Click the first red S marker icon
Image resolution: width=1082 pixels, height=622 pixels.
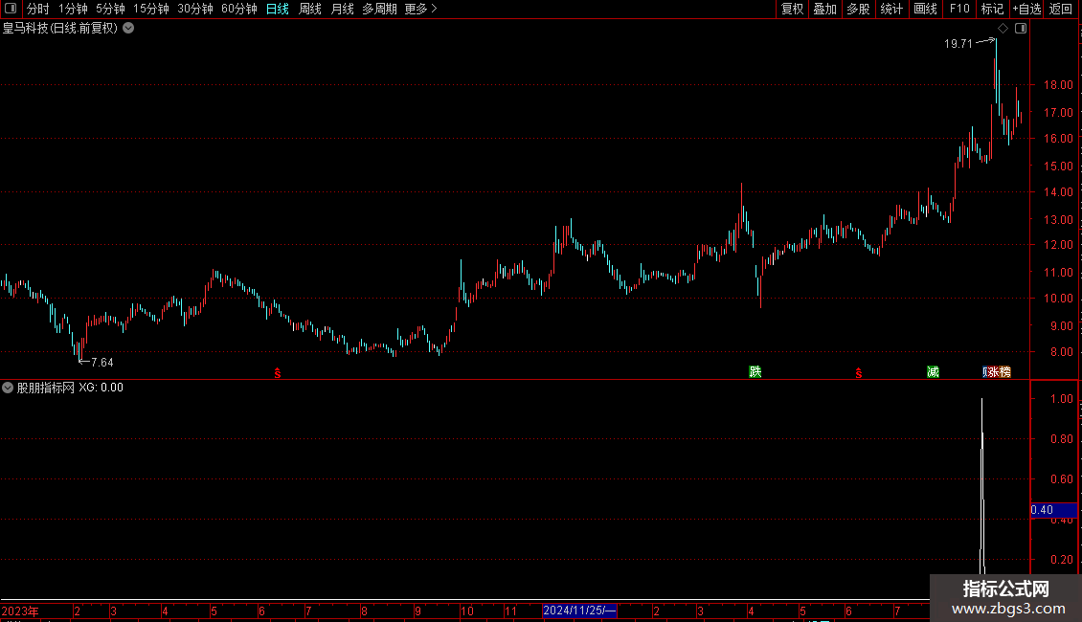pos(278,373)
